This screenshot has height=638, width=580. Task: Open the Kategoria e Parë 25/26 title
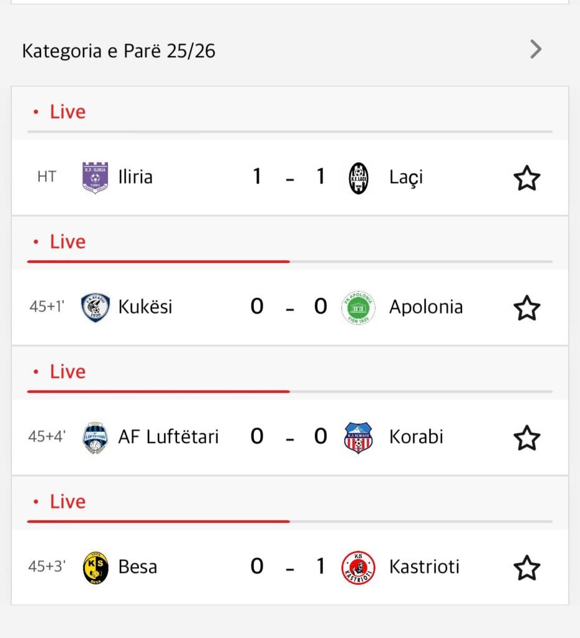(118, 50)
